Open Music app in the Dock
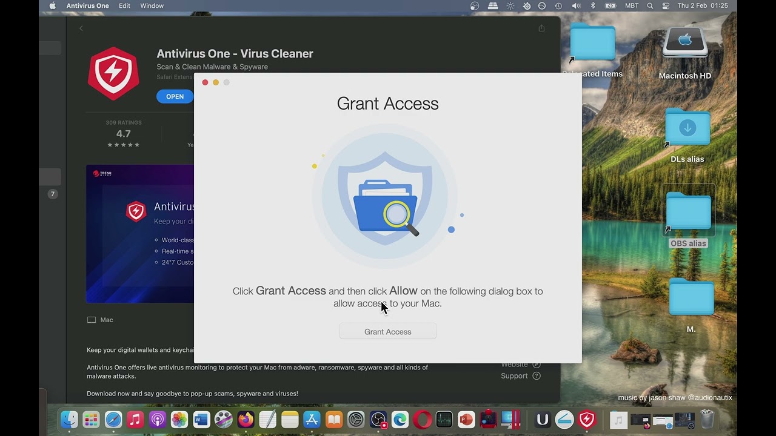The height and width of the screenshot is (436, 776). 135,419
